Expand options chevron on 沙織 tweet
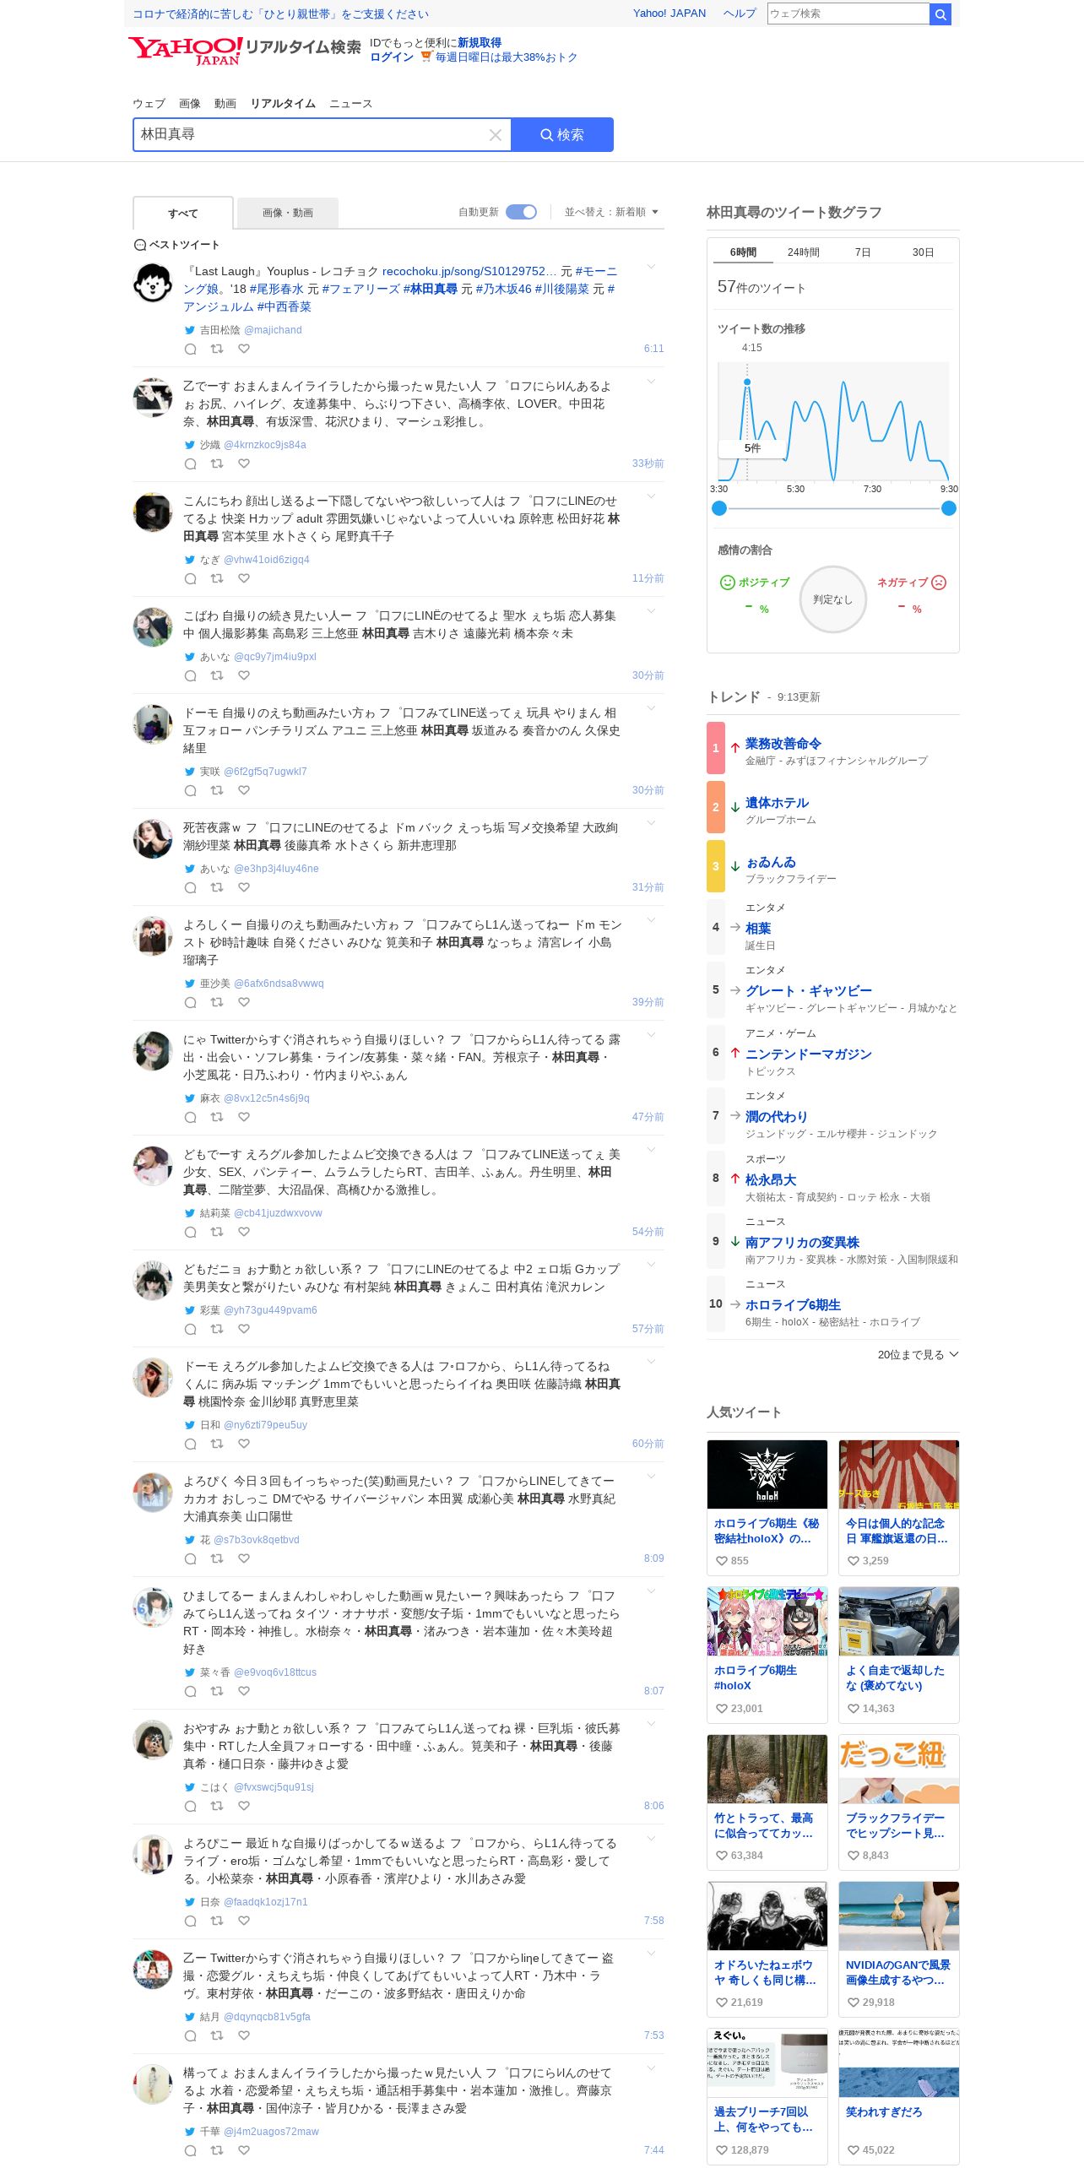Image resolution: width=1084 pixels, height=2168 pixels. coord(651,382)
